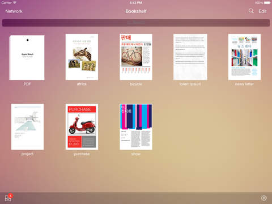The height and width of the screenshot is (204, 272).
Task: Open the africa giraffe document
Action: (82, 57)
